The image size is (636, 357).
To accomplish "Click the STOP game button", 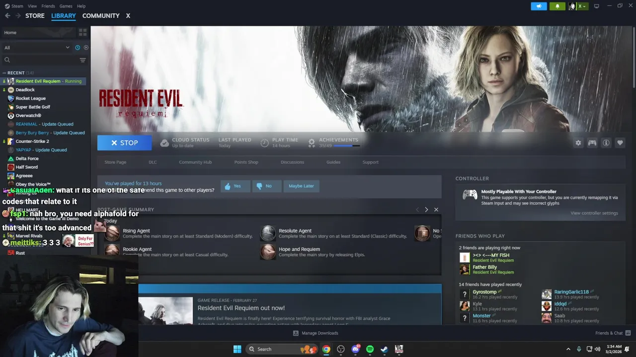I will [124, 143].
